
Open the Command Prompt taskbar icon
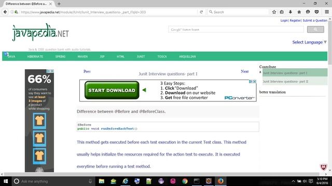point(197,181)
